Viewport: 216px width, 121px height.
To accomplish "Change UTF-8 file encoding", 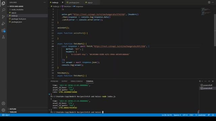I will [x=185, y=115].
